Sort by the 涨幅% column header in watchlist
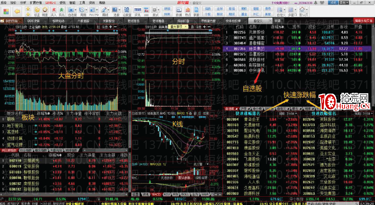Image resolution: width=375 pixels, height=205 pixels. [277, 26]
